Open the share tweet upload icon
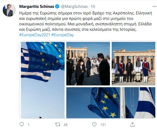 pyautogui.click(x=132, y=124)
